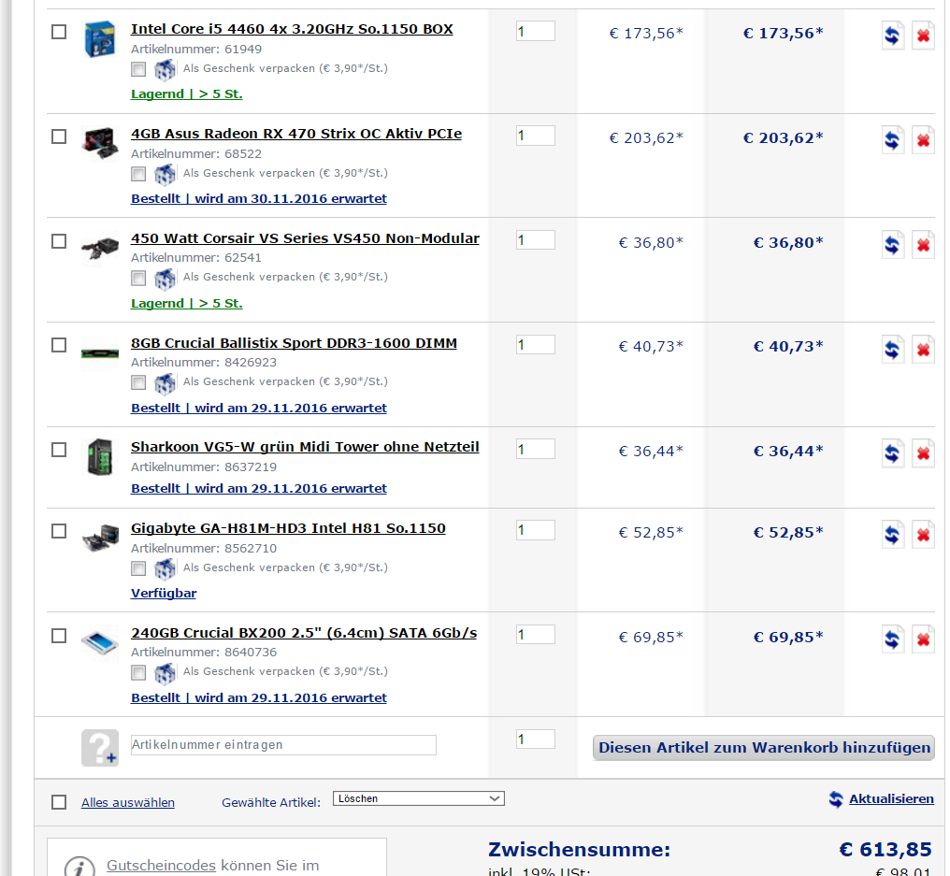This screenshot has width=950, height=876.
Task: Open the Crucial BX200 SSD thumbnail
Action: (x=100, y=642)
